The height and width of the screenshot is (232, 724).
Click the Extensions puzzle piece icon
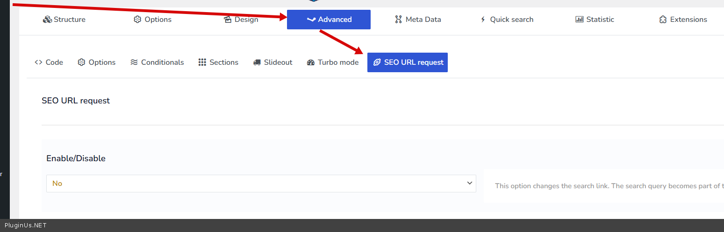pos(663,20)
